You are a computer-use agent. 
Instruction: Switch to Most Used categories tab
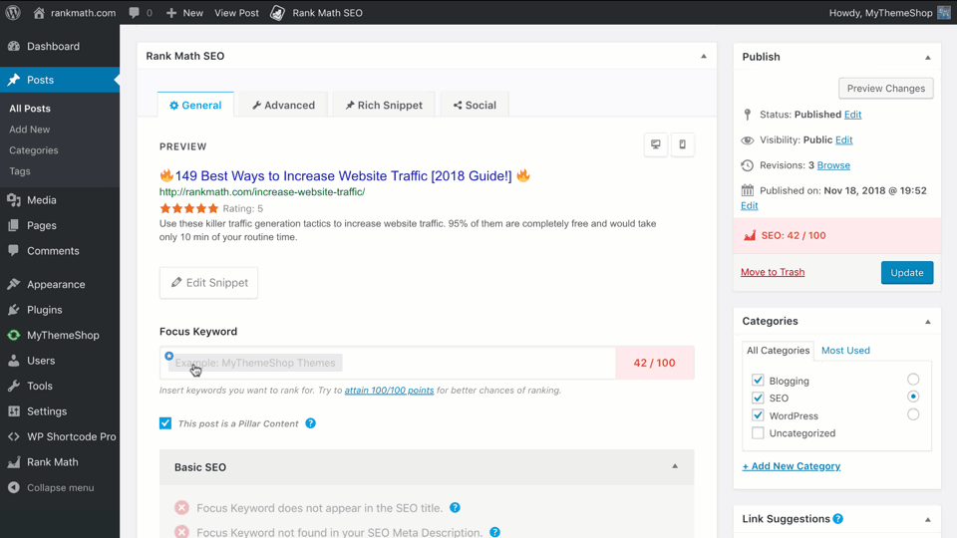845,350
